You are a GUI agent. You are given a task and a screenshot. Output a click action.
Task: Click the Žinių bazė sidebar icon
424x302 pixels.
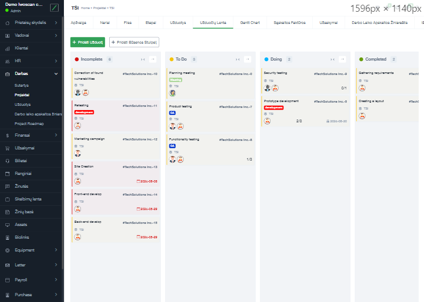click(7, 212)
